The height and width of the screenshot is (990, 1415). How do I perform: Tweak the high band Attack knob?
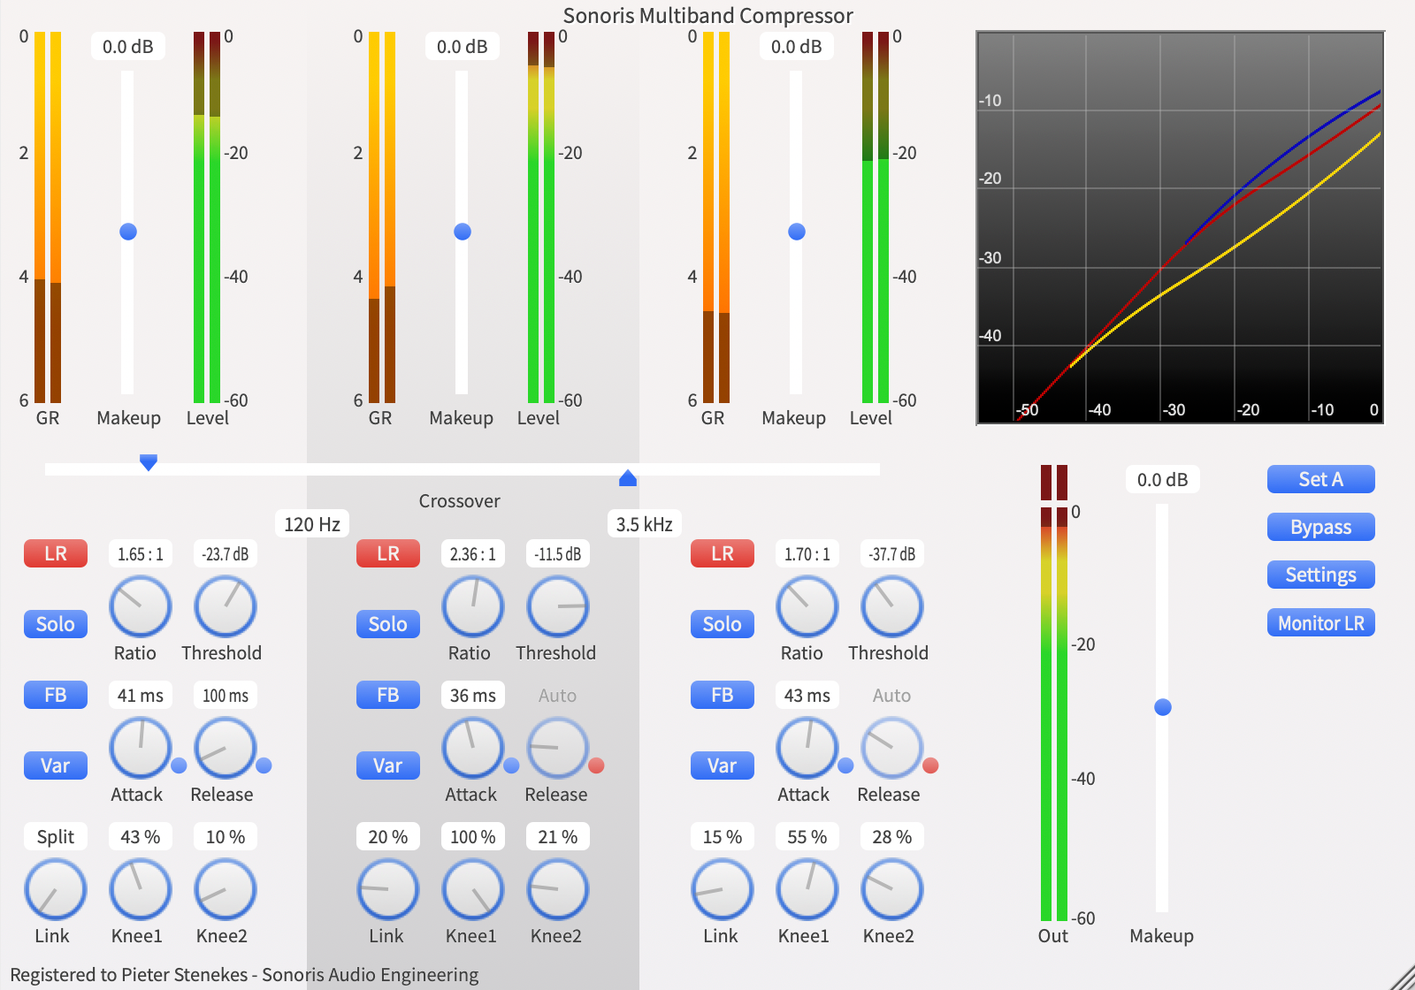tap(806, 748)
